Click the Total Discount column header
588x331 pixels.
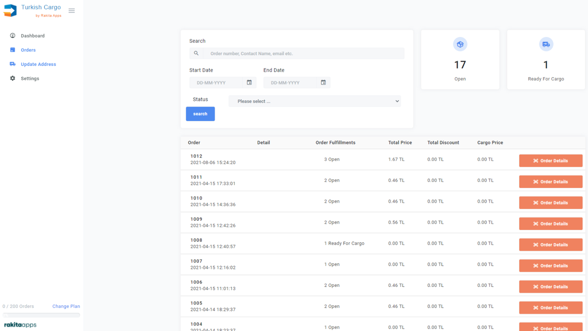click(x=443, y=143)
